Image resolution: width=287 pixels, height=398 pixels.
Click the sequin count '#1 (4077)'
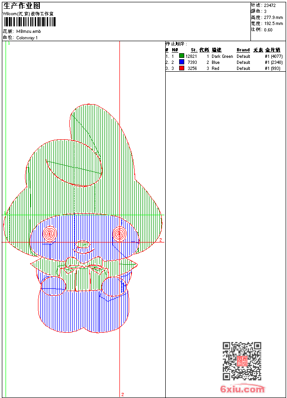pyautogui.click(x=274, y=56)
